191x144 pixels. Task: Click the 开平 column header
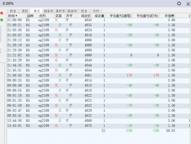click(x=70, y=16)
